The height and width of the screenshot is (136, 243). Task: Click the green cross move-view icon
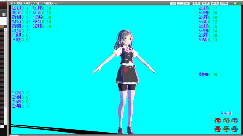tap(240, 3)
